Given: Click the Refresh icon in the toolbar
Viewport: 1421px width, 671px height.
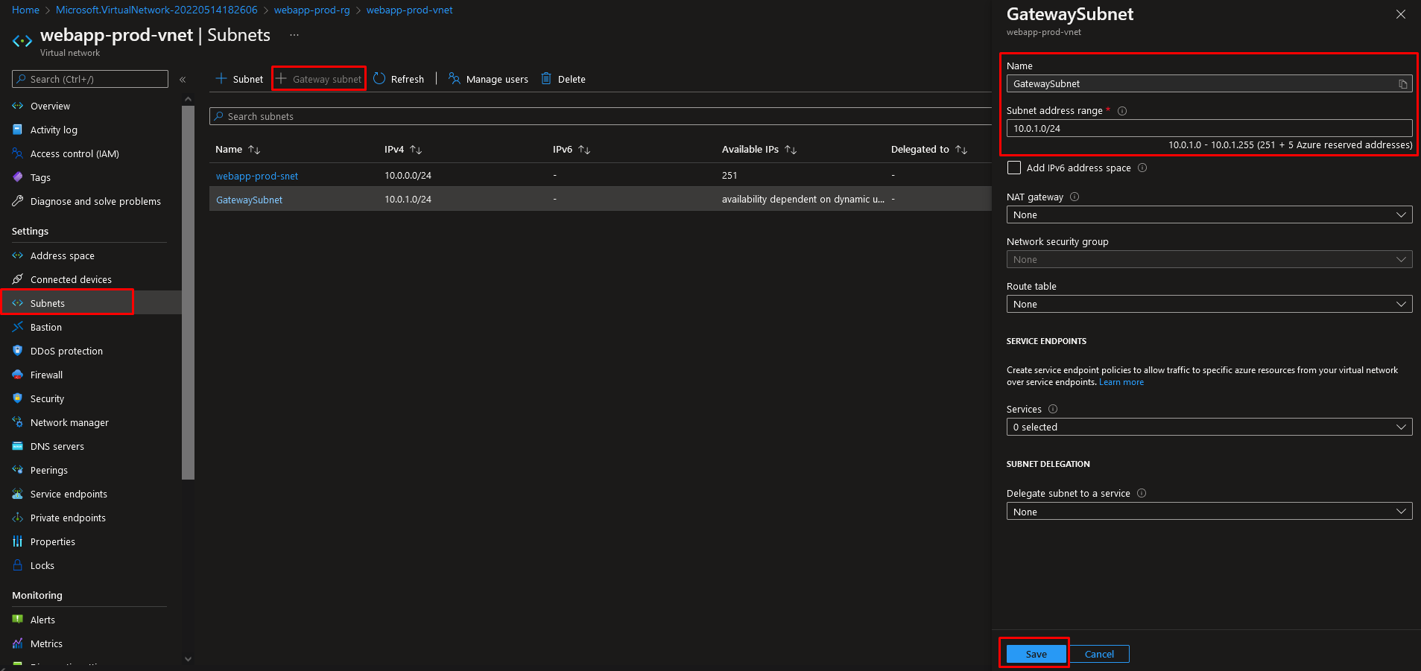Looking at the screenshot, I should pos(379,79).
